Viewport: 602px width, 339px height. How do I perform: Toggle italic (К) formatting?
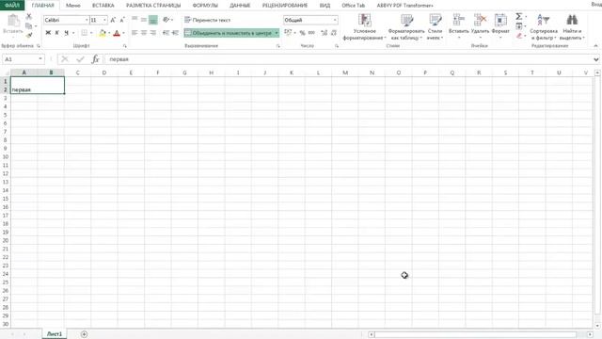click(x=56, y=33)
